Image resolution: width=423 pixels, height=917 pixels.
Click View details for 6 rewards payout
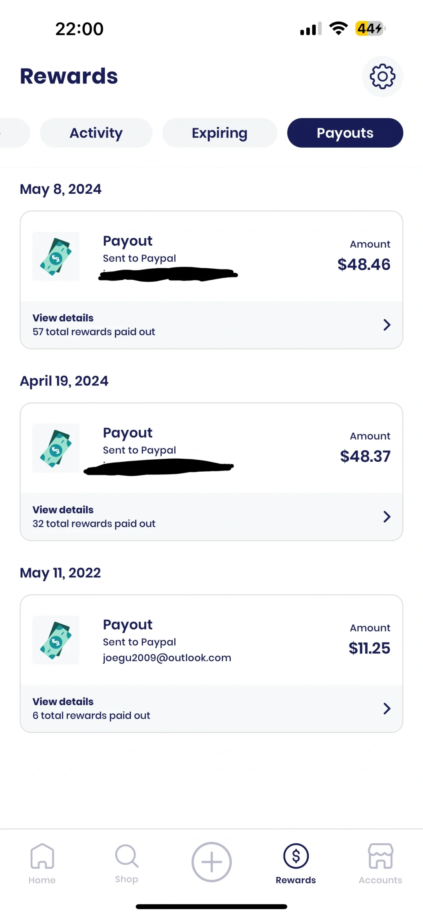[63, 702]
